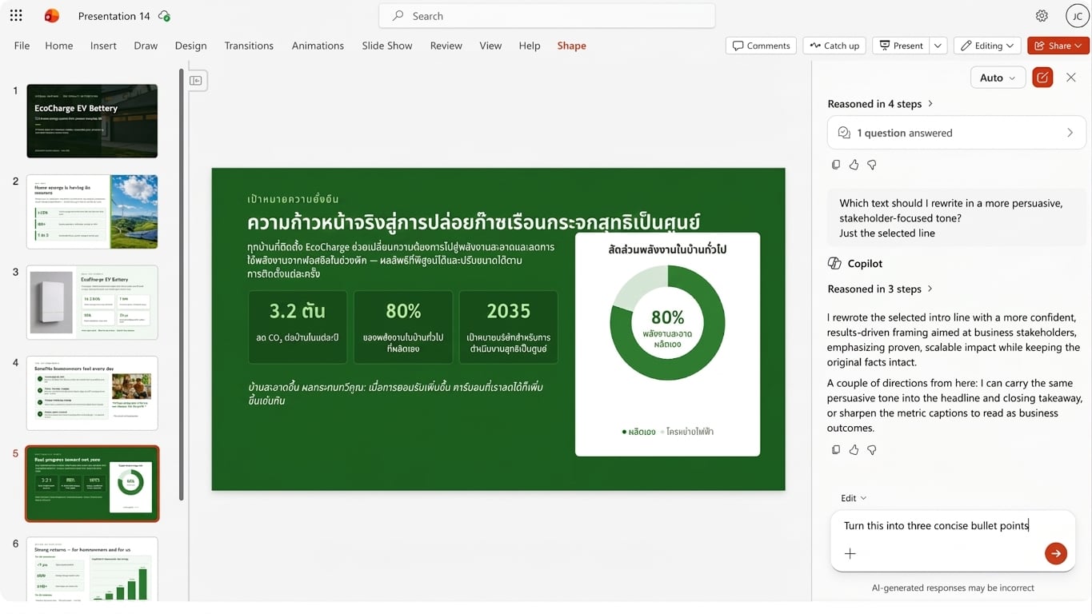Expand 'Reasoned in 3 steps'

click(x=881, y=289)
